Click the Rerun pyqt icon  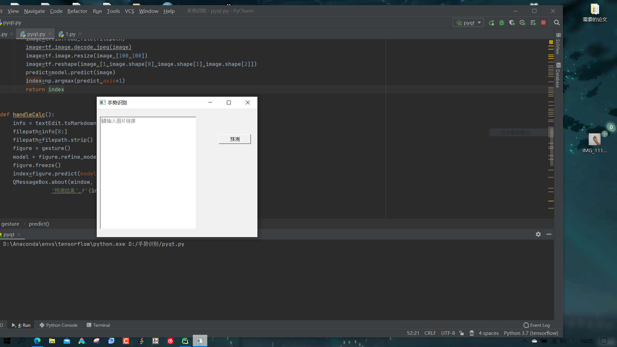tap(491, 23)
